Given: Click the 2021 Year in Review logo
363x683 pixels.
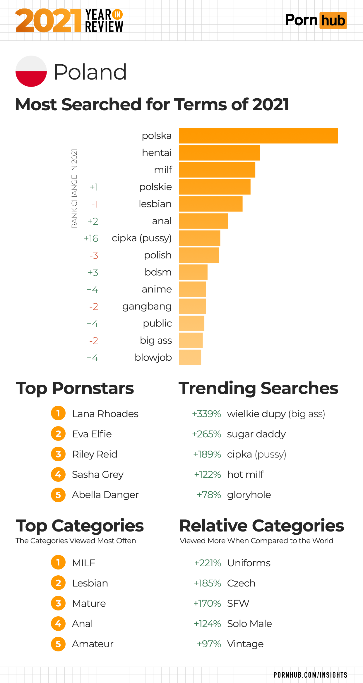Looking at the screenshot, I should 69,20.
